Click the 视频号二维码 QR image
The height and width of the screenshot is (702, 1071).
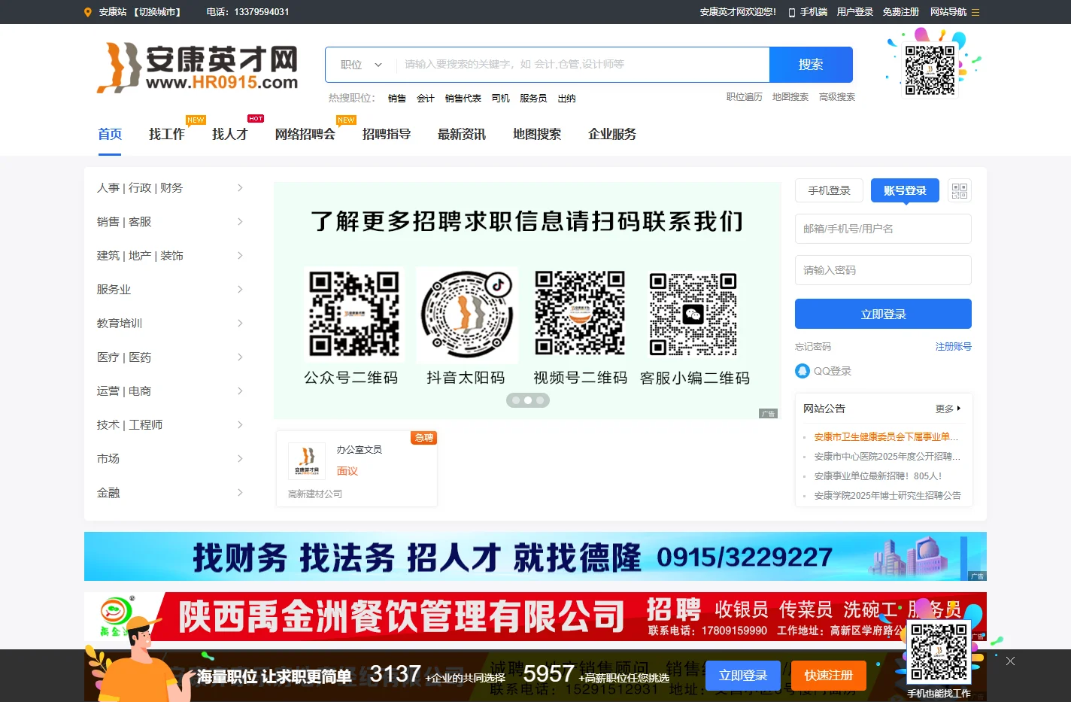(x=580, y=313)
